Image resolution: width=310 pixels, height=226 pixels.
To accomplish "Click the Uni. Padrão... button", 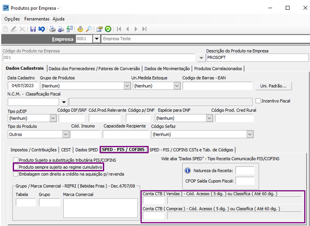I will coord(273,86).
